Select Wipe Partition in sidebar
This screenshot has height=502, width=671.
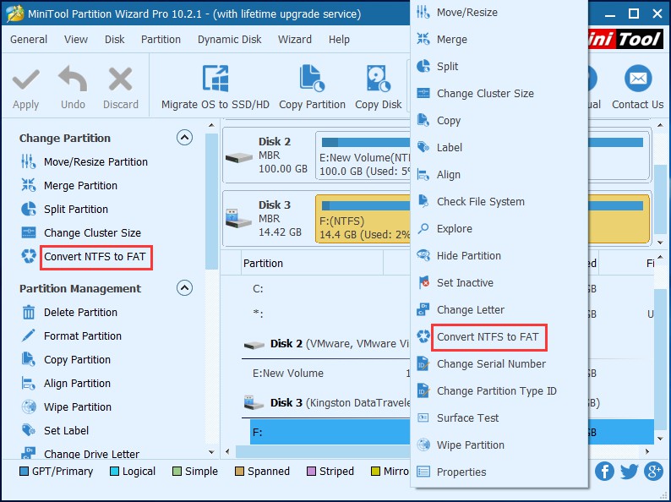coord(66,407)
